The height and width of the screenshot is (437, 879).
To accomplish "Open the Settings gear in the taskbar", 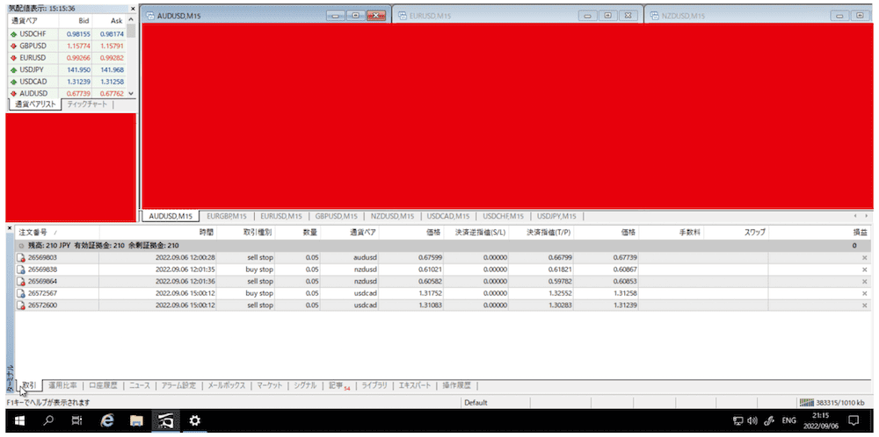I will point(194,422).
